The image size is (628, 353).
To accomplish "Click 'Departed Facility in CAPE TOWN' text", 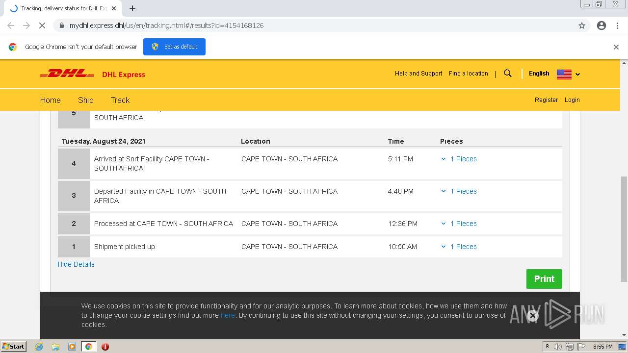I will coord(160,196).
